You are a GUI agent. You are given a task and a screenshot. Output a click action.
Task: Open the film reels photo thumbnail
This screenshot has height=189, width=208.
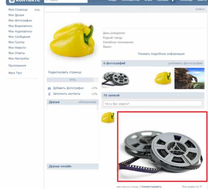pyautogui.click(x=115, y=79)
